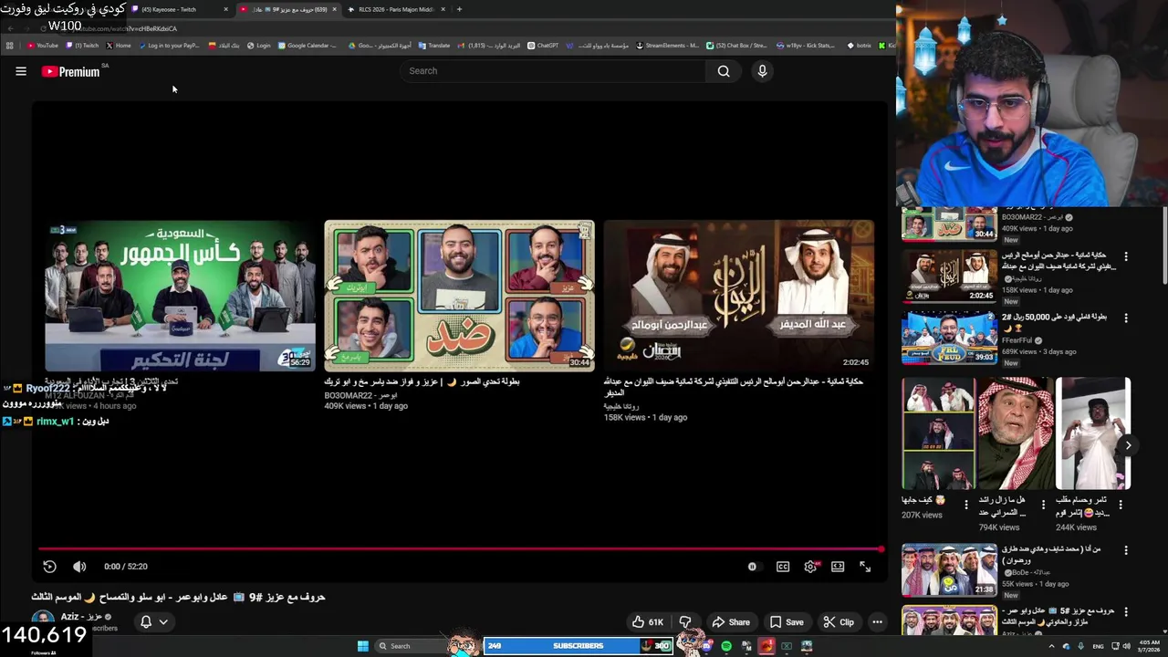Open the YouTube hamburger guide menu

coord(21,71)
